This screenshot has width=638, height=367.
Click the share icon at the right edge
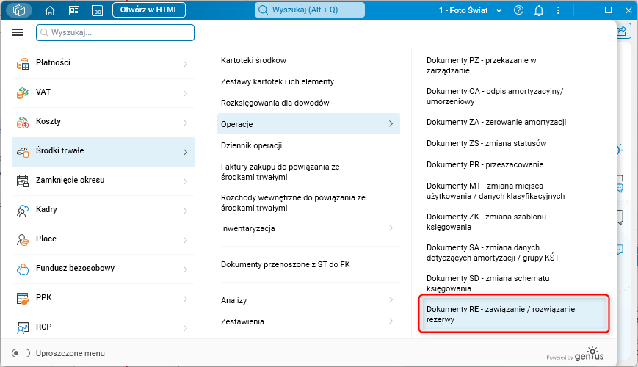(622, 32)
